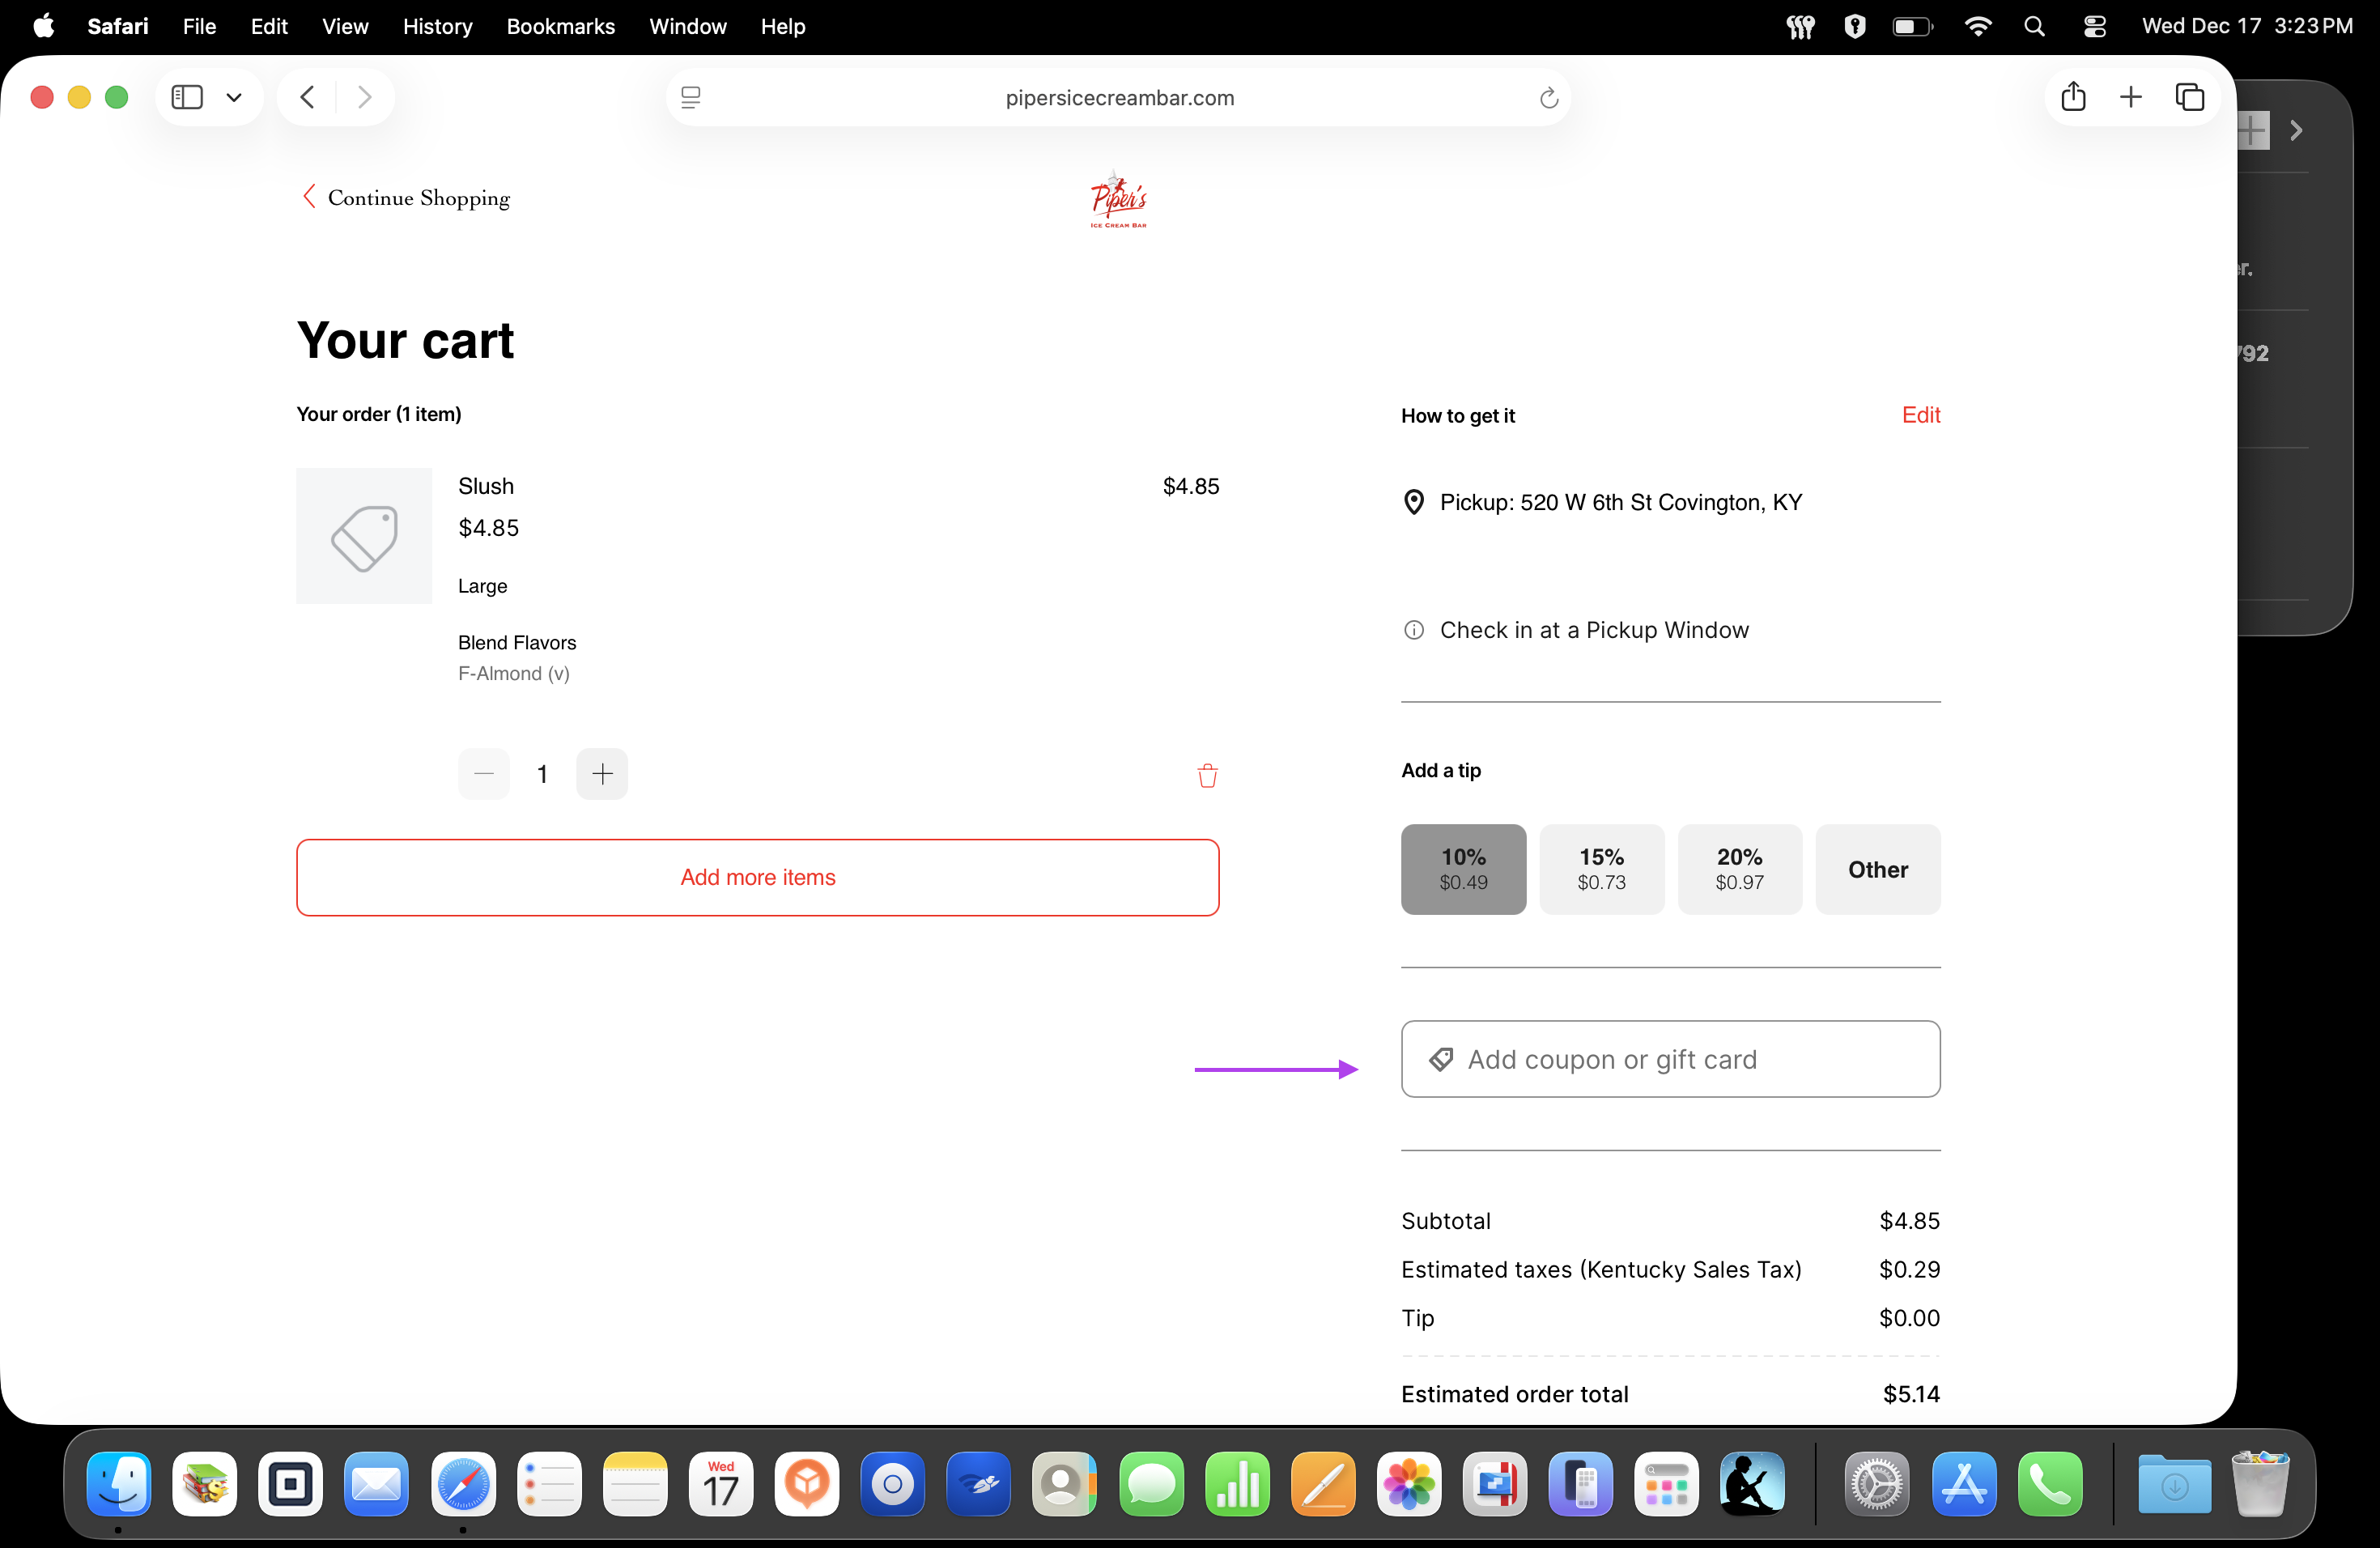Open the View menu
The width and height of the screenshot is (2380, 1548).
[x=345, y=26]
